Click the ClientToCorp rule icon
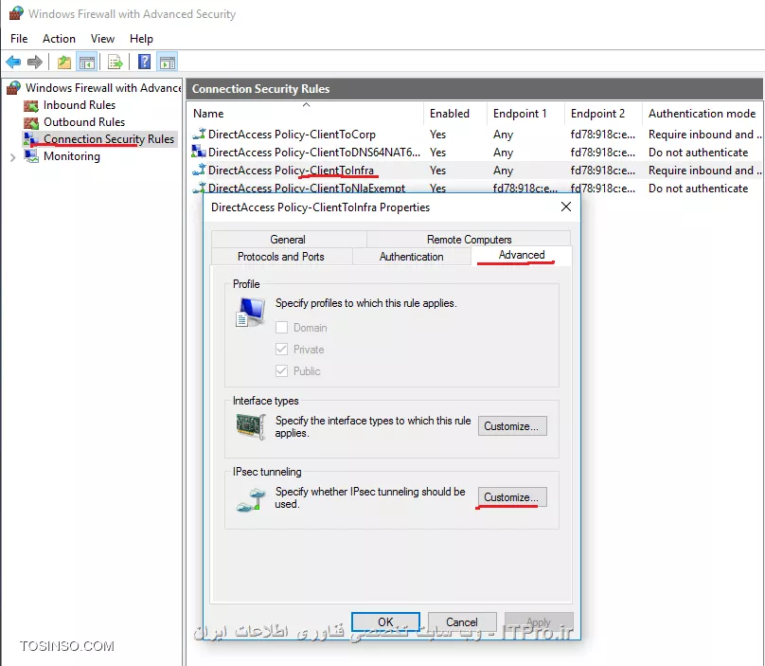The height and width of the screenshot is (666, 765). pyautogui.click(x=199, y=134)
